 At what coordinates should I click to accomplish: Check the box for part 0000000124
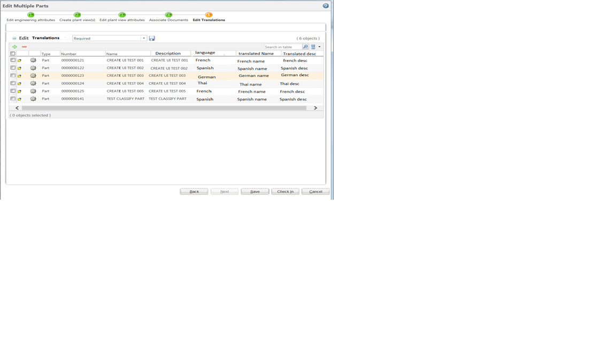tap(13, 83)
